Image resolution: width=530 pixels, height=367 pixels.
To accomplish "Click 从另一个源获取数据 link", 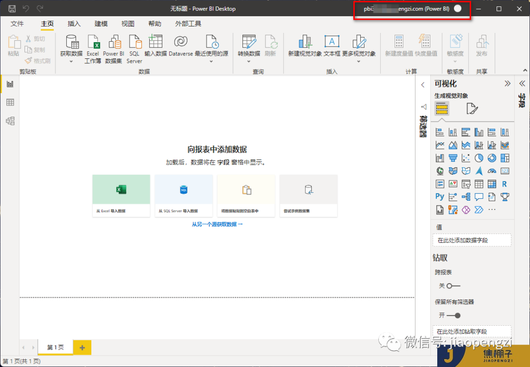I will (217, 224).
